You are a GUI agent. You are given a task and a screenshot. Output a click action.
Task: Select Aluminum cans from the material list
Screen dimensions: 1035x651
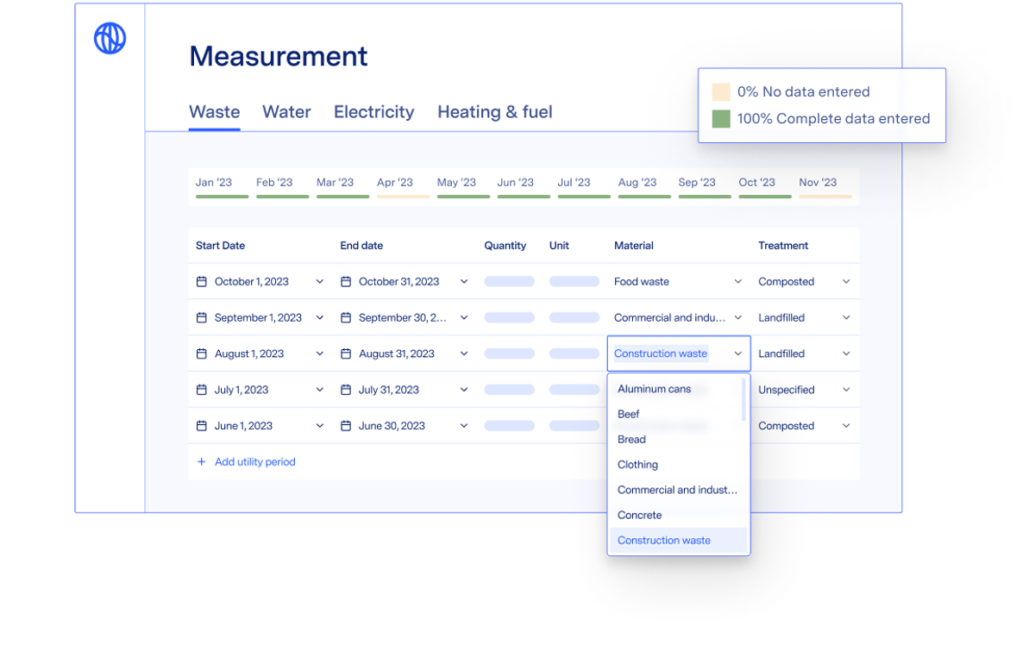(x=655, y=389)
